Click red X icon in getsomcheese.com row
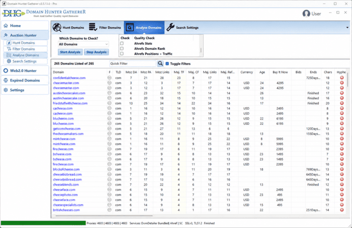Image resolution: width=352 pixels, height=228 pixels. click(341, 128)
